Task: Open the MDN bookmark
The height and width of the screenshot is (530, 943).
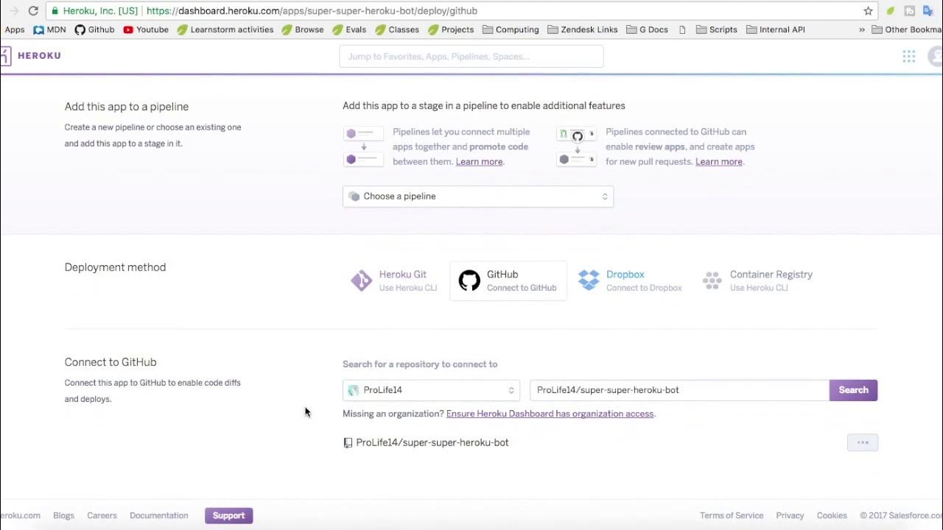Action: (x=49, y=30)
